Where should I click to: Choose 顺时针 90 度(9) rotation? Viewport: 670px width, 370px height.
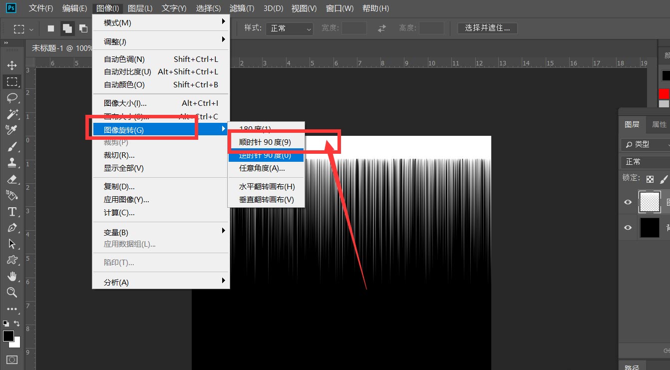point(266,142)
